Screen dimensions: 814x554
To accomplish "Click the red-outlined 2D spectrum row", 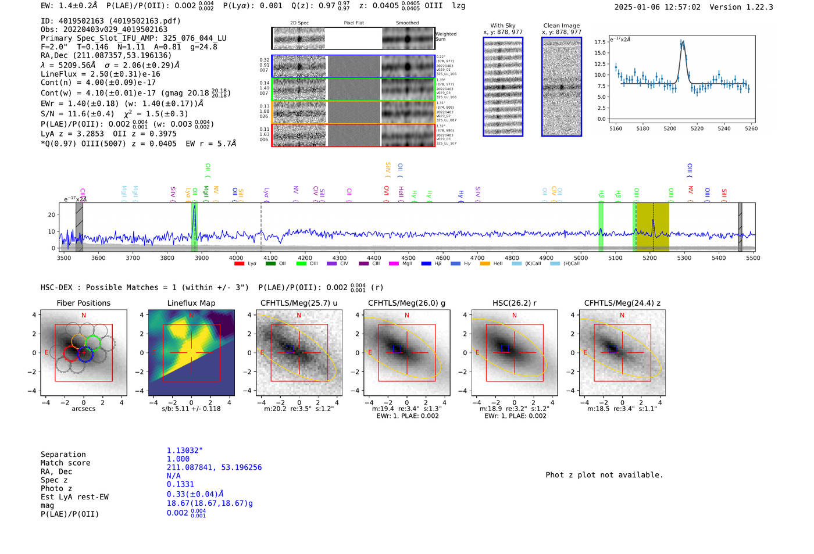I will coord(354,135).
